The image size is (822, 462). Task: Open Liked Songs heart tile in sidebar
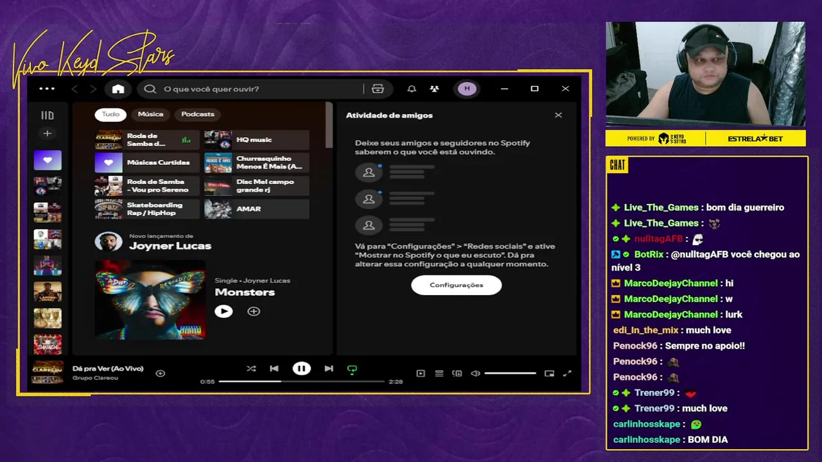[48, 160]
